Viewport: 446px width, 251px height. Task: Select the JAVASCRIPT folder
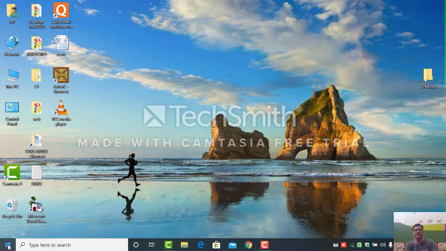tap(37, 46)
